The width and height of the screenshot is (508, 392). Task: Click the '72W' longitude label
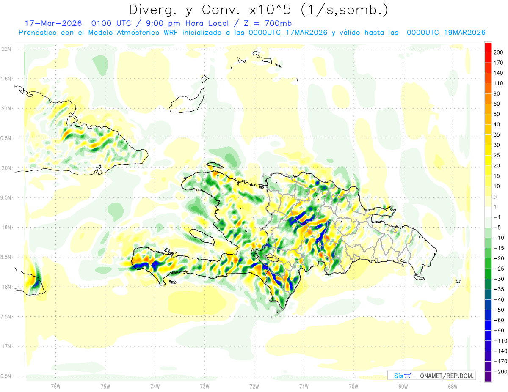(254, 386)
